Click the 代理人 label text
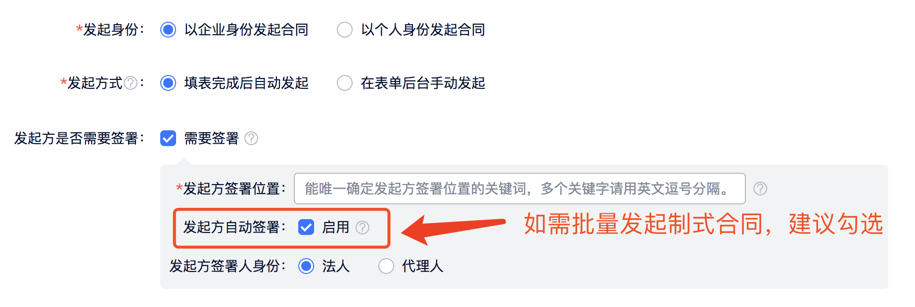Screen dimensions: 915x307 [x=423, y=266]
